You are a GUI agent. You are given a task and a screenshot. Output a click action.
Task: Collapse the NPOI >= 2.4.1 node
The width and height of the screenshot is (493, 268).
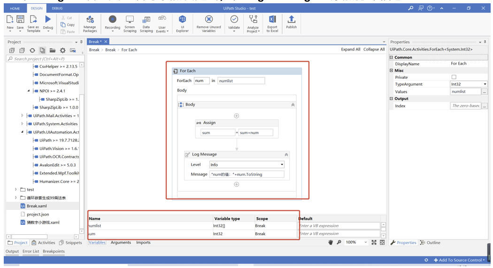29,91
